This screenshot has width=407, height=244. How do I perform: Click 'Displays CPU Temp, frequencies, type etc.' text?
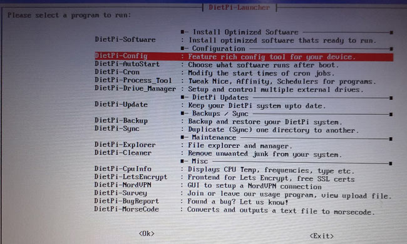(x=271, y=170)
